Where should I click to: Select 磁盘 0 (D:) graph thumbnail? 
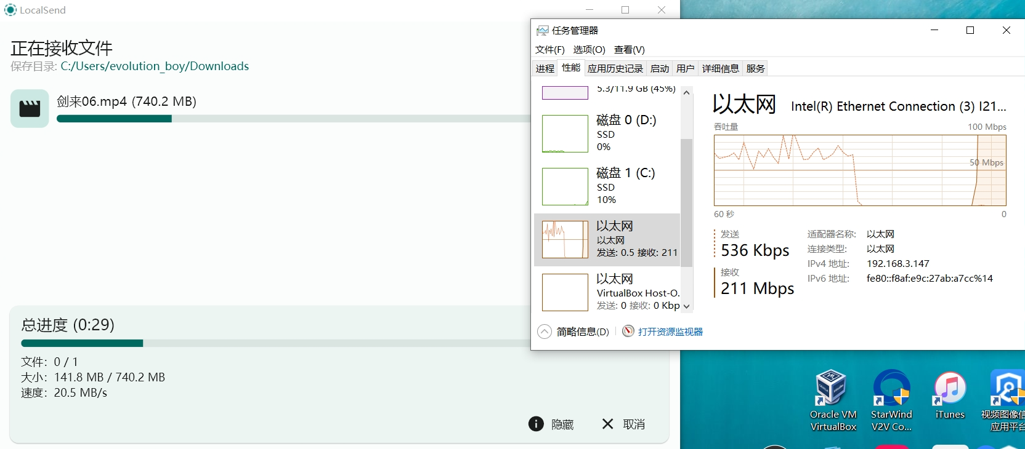click(565, 133)
